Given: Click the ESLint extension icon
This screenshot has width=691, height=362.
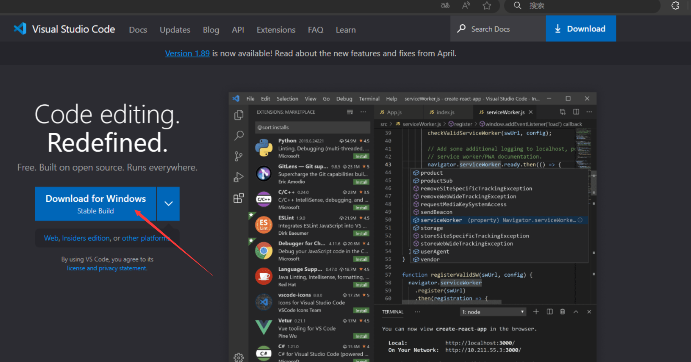Looking at the screenshot, I should pyautogui.click(x=264, y=225).
